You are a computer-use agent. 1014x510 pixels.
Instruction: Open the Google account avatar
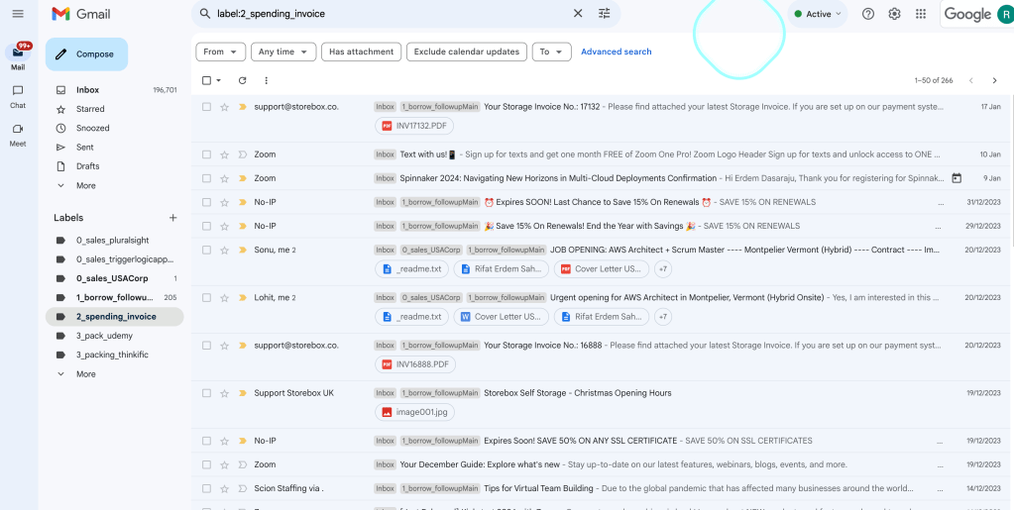pos(1004,14)
